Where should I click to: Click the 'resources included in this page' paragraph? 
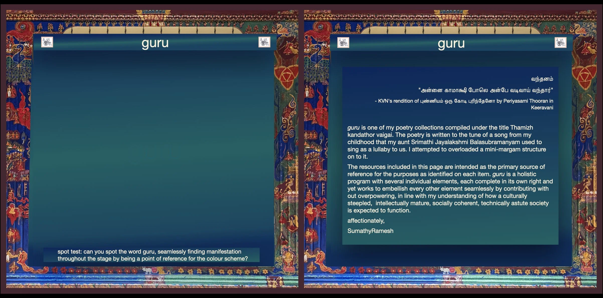pos(449,188)
